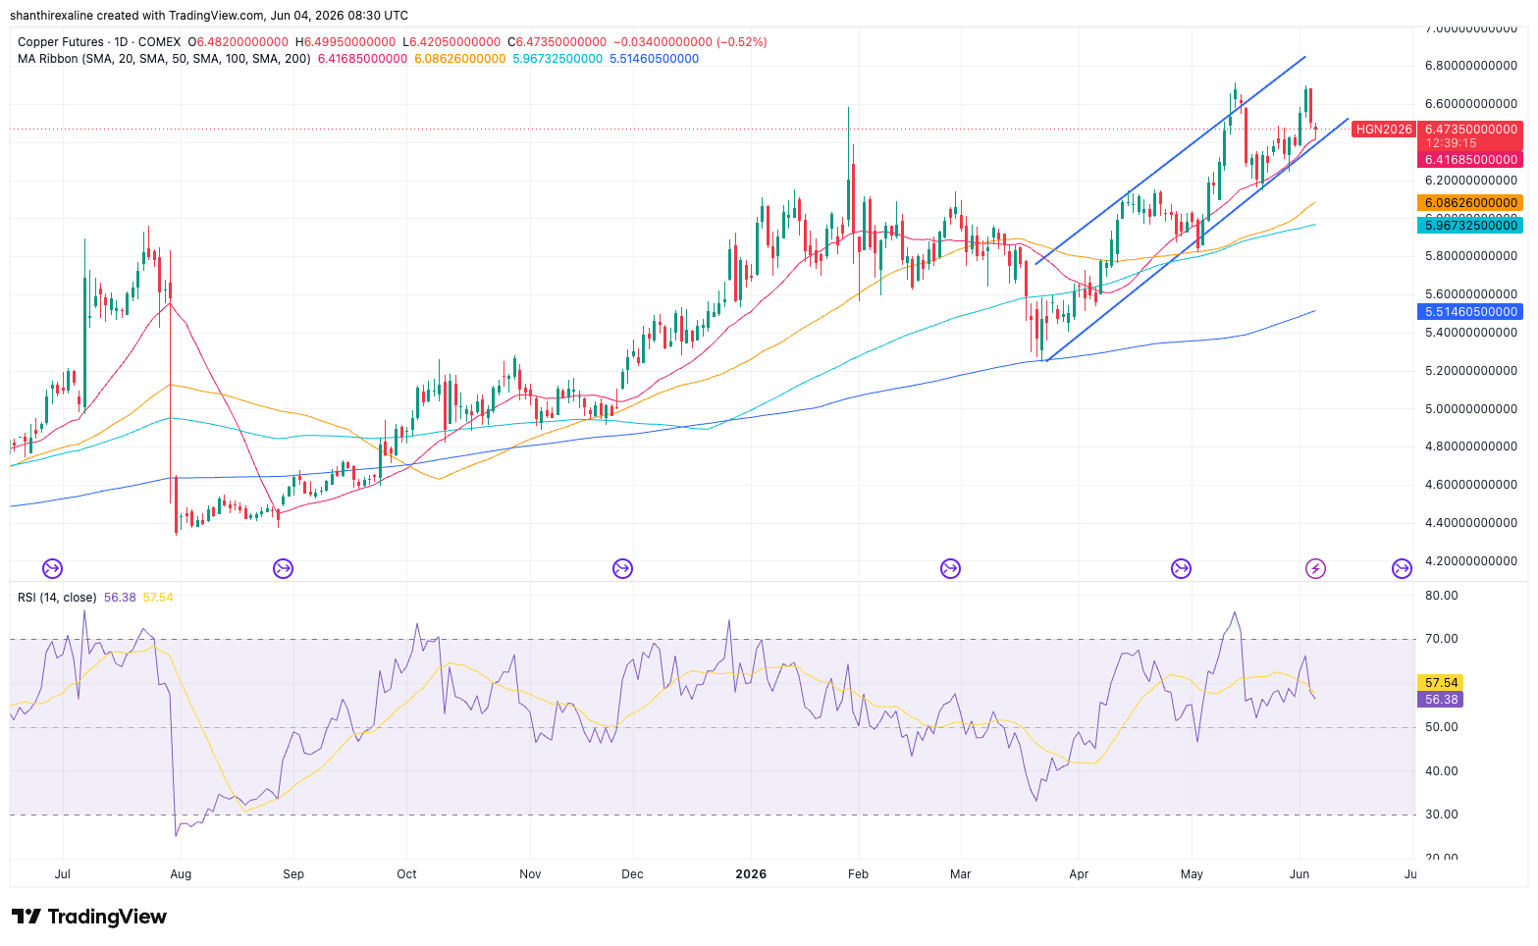The width and height of the screenshot is (1538, 946).
Task: Click the close value C6.47350000000
Action: click(557, 42)
